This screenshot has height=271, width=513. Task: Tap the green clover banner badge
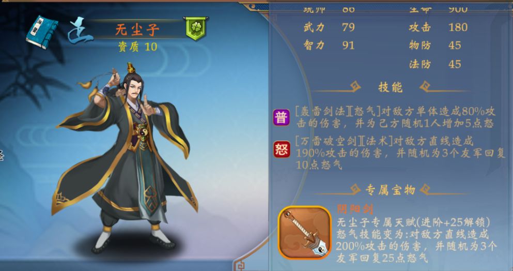(196, 28)
